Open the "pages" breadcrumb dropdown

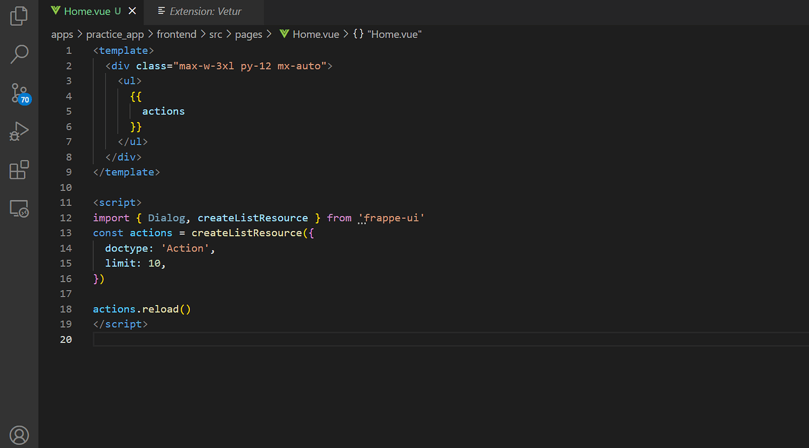249,34
